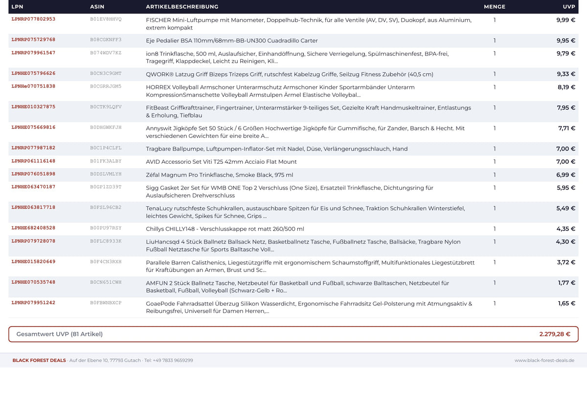Click the 9,99 € price value
The width and height of the screenshot is (587, 415).
coord(566,20)
